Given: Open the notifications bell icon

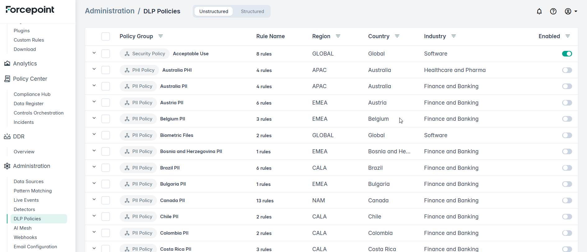Looking at the screenshot, I should [x=539, y=11].
